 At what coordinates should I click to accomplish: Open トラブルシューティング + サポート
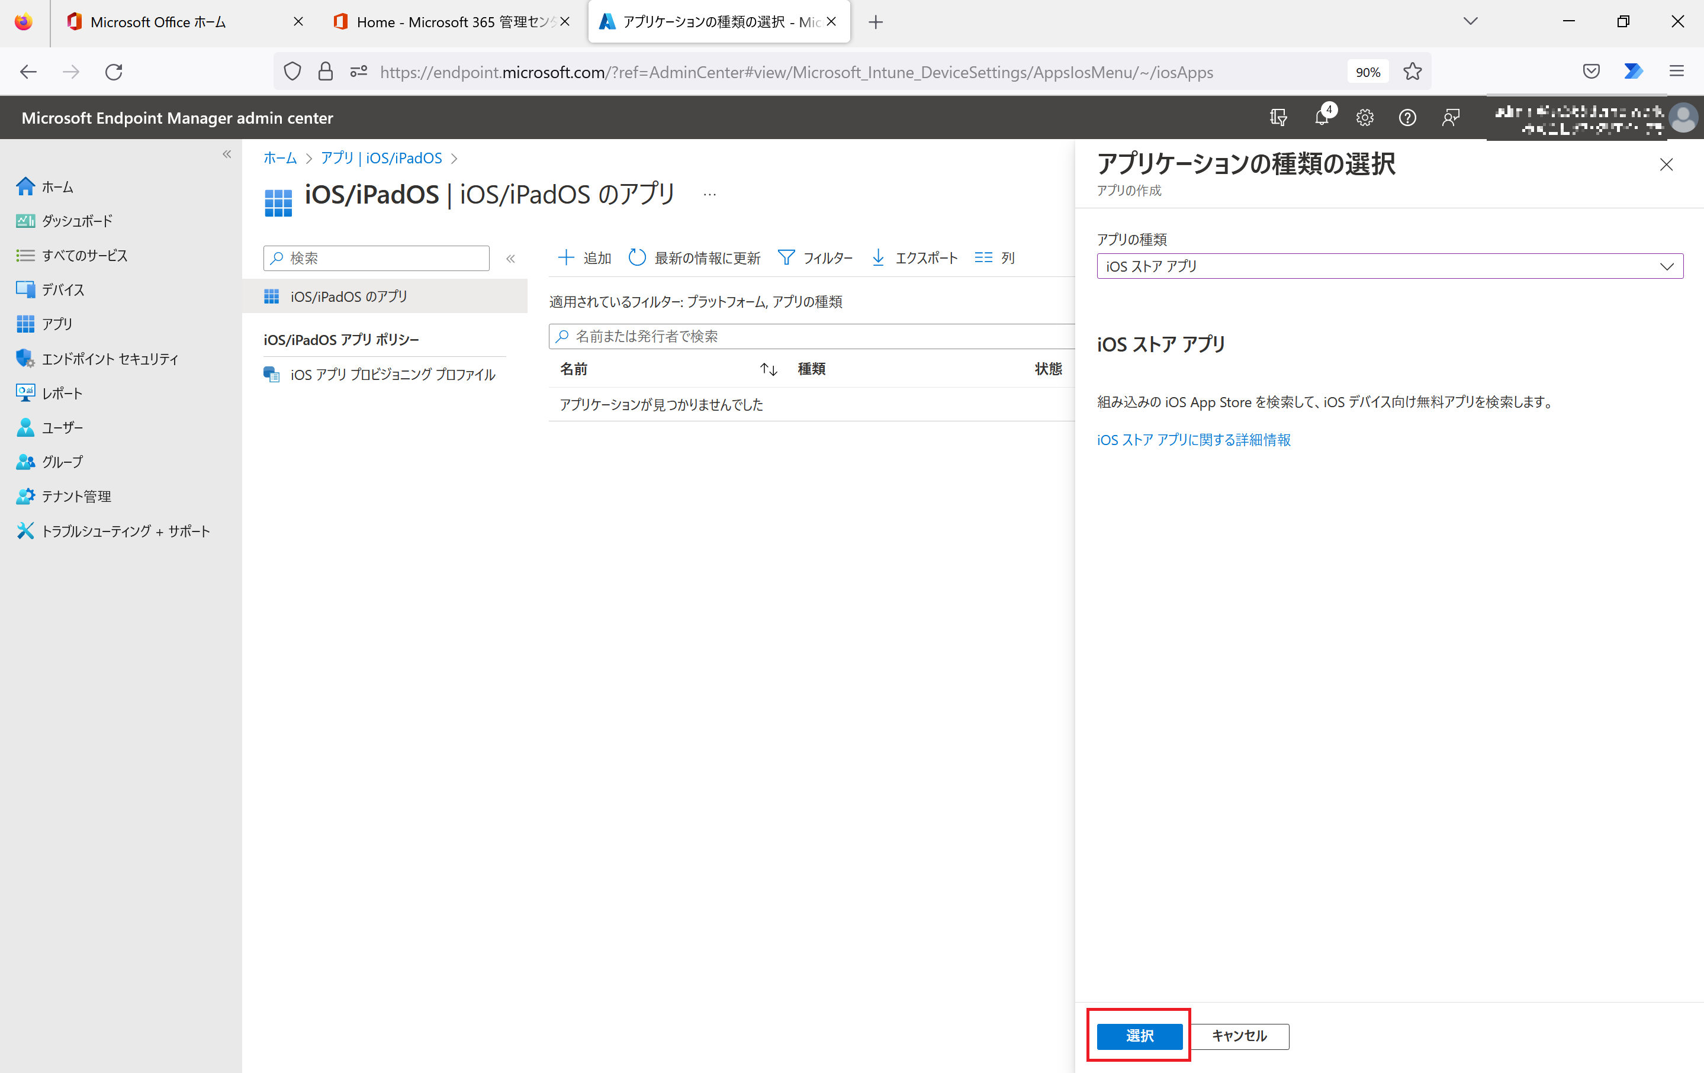tap(113, 530)
